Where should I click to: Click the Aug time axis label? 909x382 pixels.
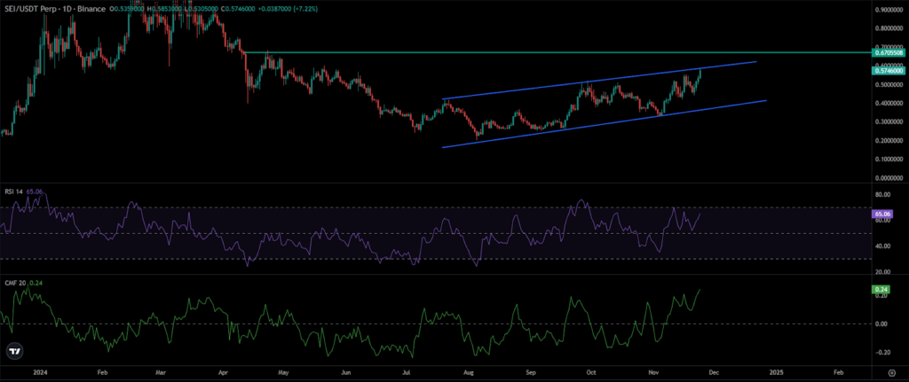coord(469,373)
